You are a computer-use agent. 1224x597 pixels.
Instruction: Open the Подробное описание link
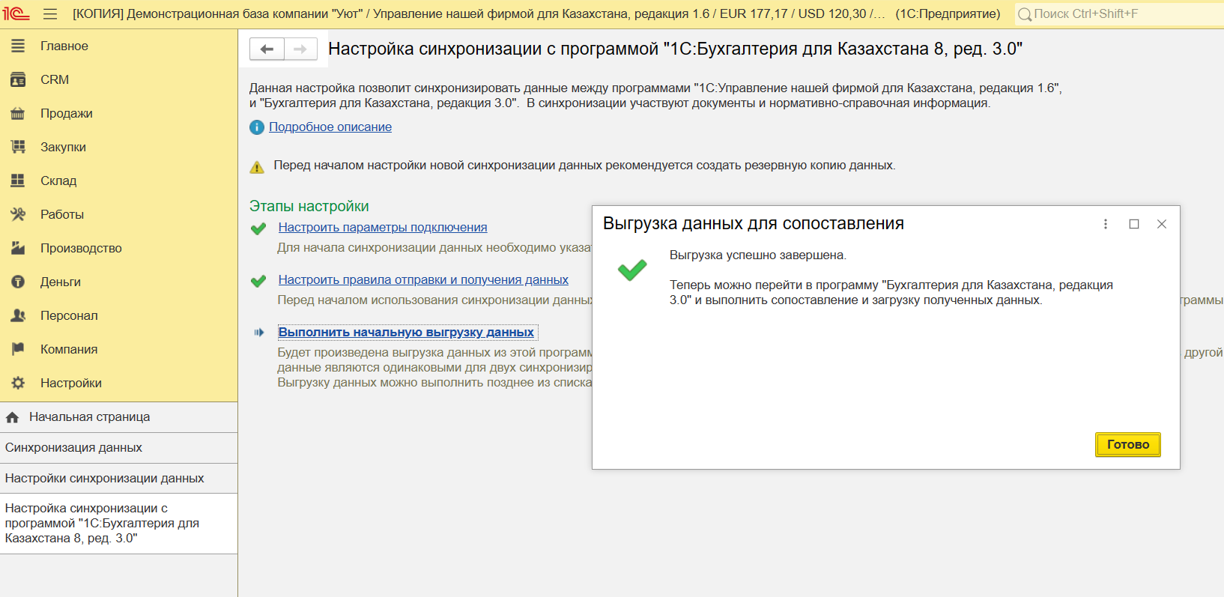point(330,127)
